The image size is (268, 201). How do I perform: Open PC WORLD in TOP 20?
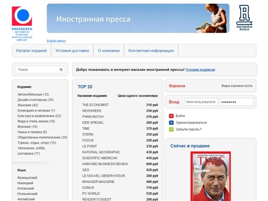(91, 193)
